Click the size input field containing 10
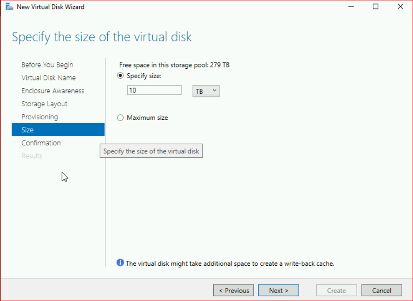 [x=154, y=90]
